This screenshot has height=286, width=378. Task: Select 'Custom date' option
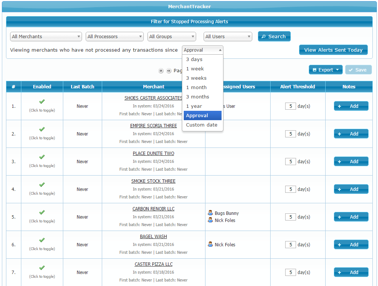click(x=202, y=125)
